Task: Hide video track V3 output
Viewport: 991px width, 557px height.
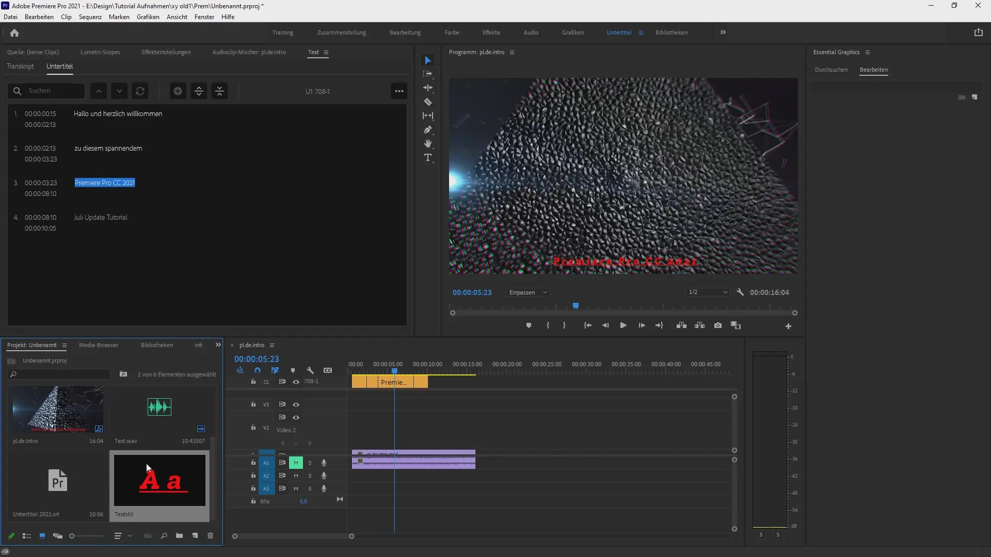Action: coord(296,404)
